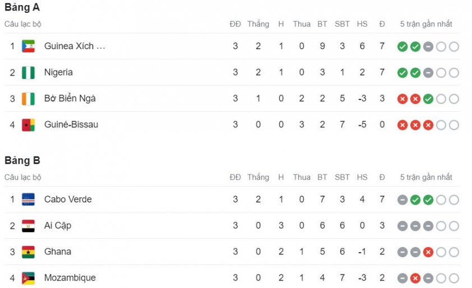Click Cabo Verde's first gray draw indicator
This screenshot has height=288, width=472.
(x=402, y=200)
